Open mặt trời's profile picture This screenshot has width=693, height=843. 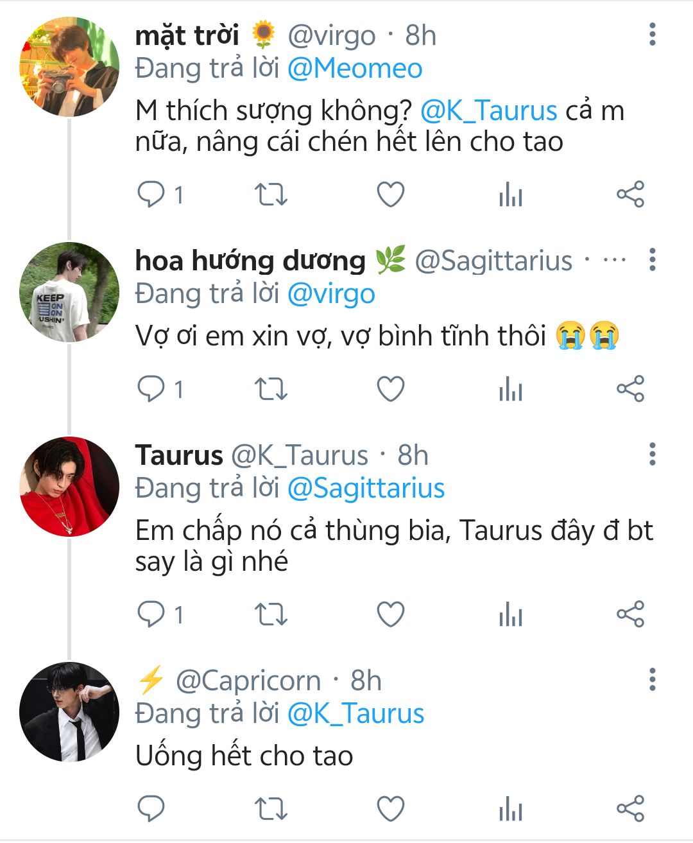point(69,67)
